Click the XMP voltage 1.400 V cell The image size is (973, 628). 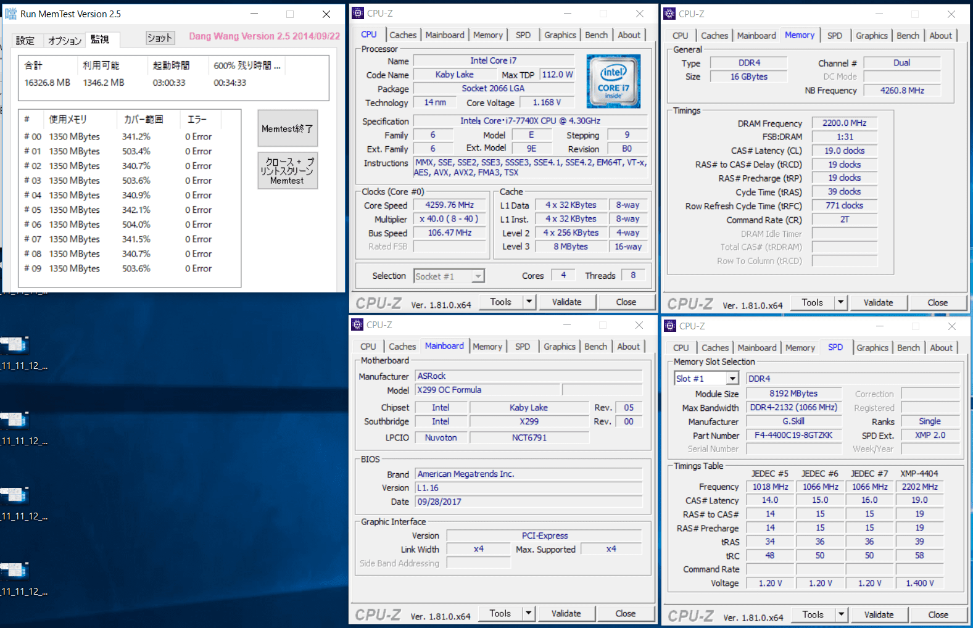coord(919,583)
